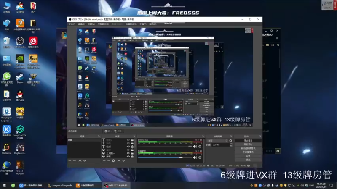
Task: Click the 滤镜 filters button above the docks
Action: pyautogui.click(x=118, y=131)
